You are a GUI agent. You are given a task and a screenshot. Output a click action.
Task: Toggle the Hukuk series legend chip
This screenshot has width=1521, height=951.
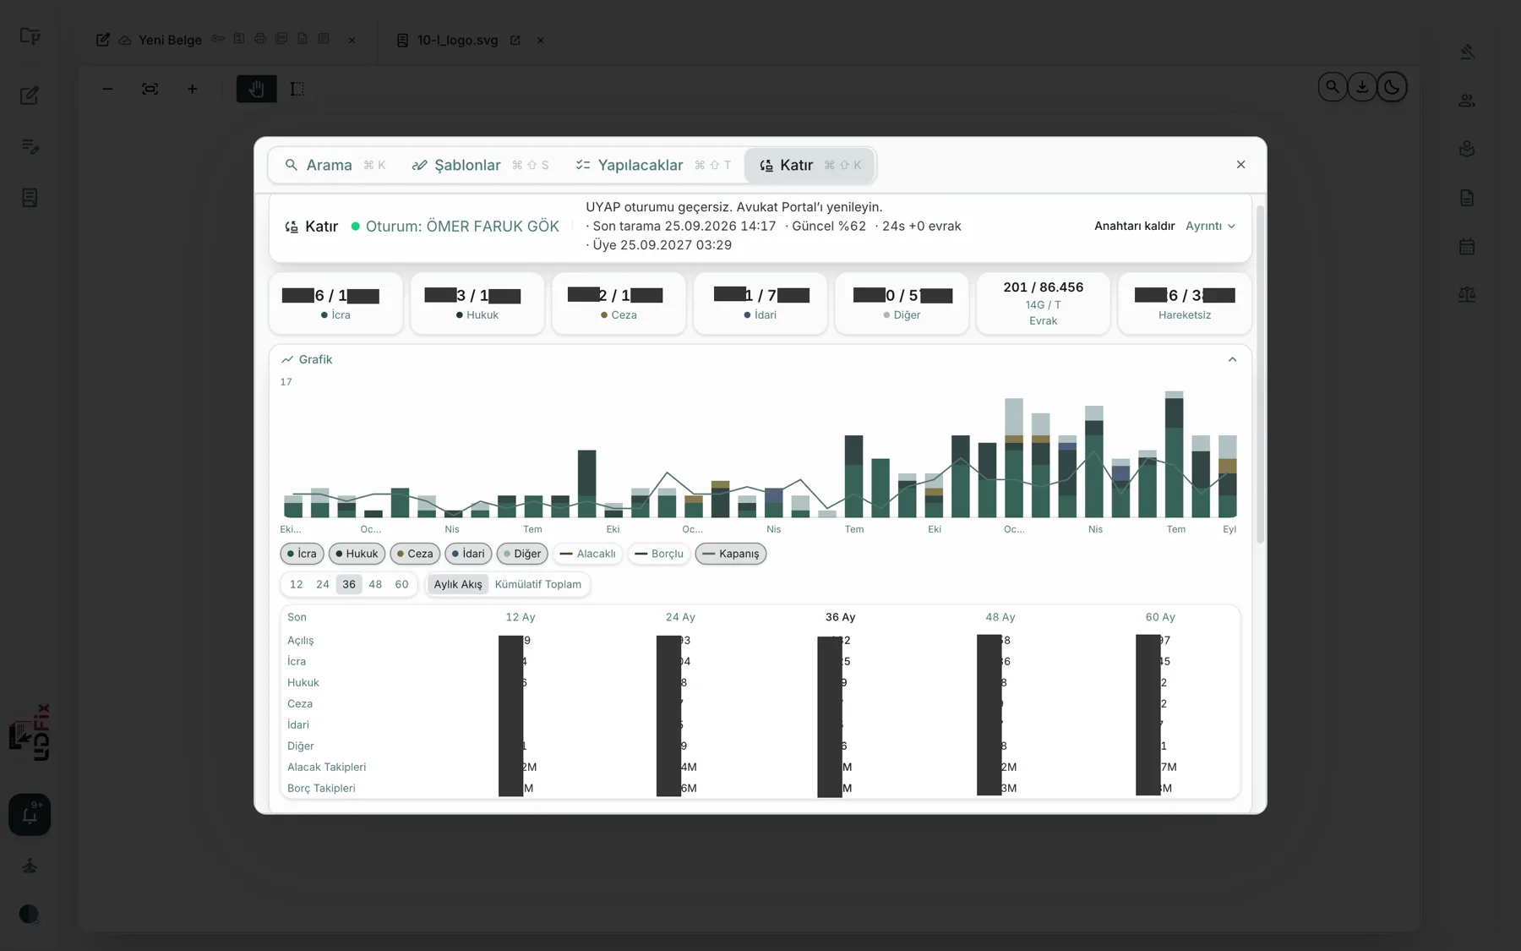(357, 554)
